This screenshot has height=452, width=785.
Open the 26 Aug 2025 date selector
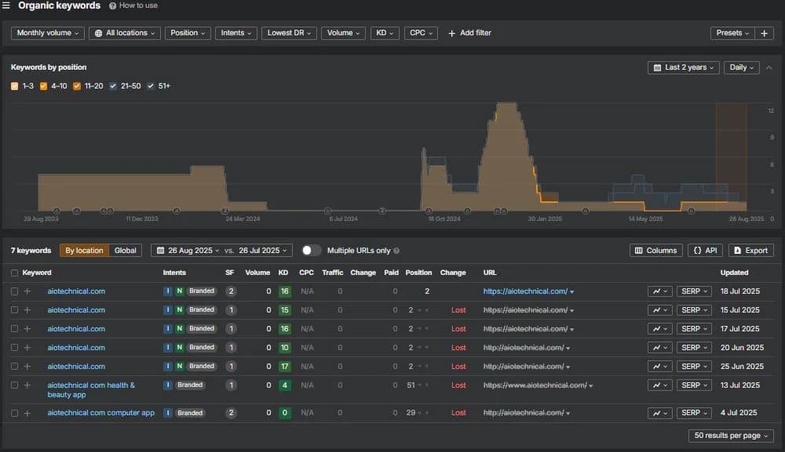(188, 251)
